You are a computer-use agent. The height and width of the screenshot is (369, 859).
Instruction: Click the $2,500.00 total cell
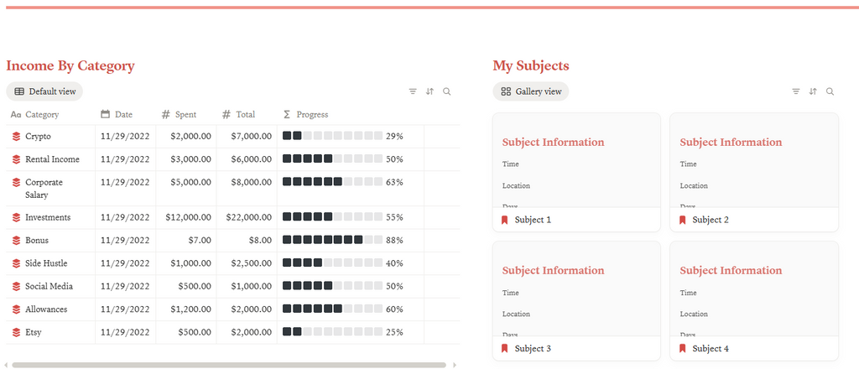pos(247,263)
